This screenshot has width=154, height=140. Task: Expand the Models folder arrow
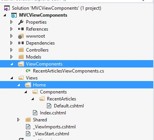[11, 57]
